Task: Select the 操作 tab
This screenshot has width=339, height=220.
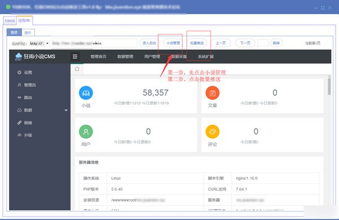Action: (28, 33)
